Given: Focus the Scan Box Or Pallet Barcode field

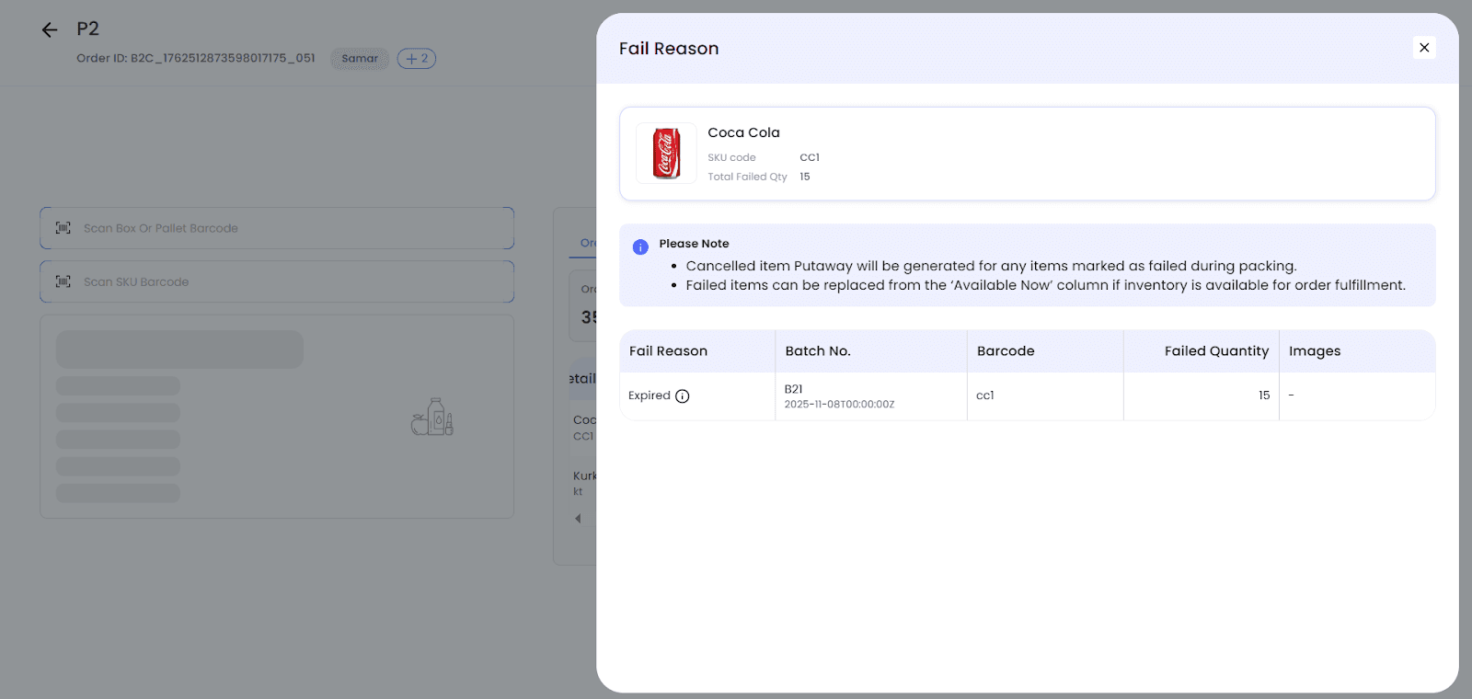Looking at the screenshot, I should click(x=285, y=228).
